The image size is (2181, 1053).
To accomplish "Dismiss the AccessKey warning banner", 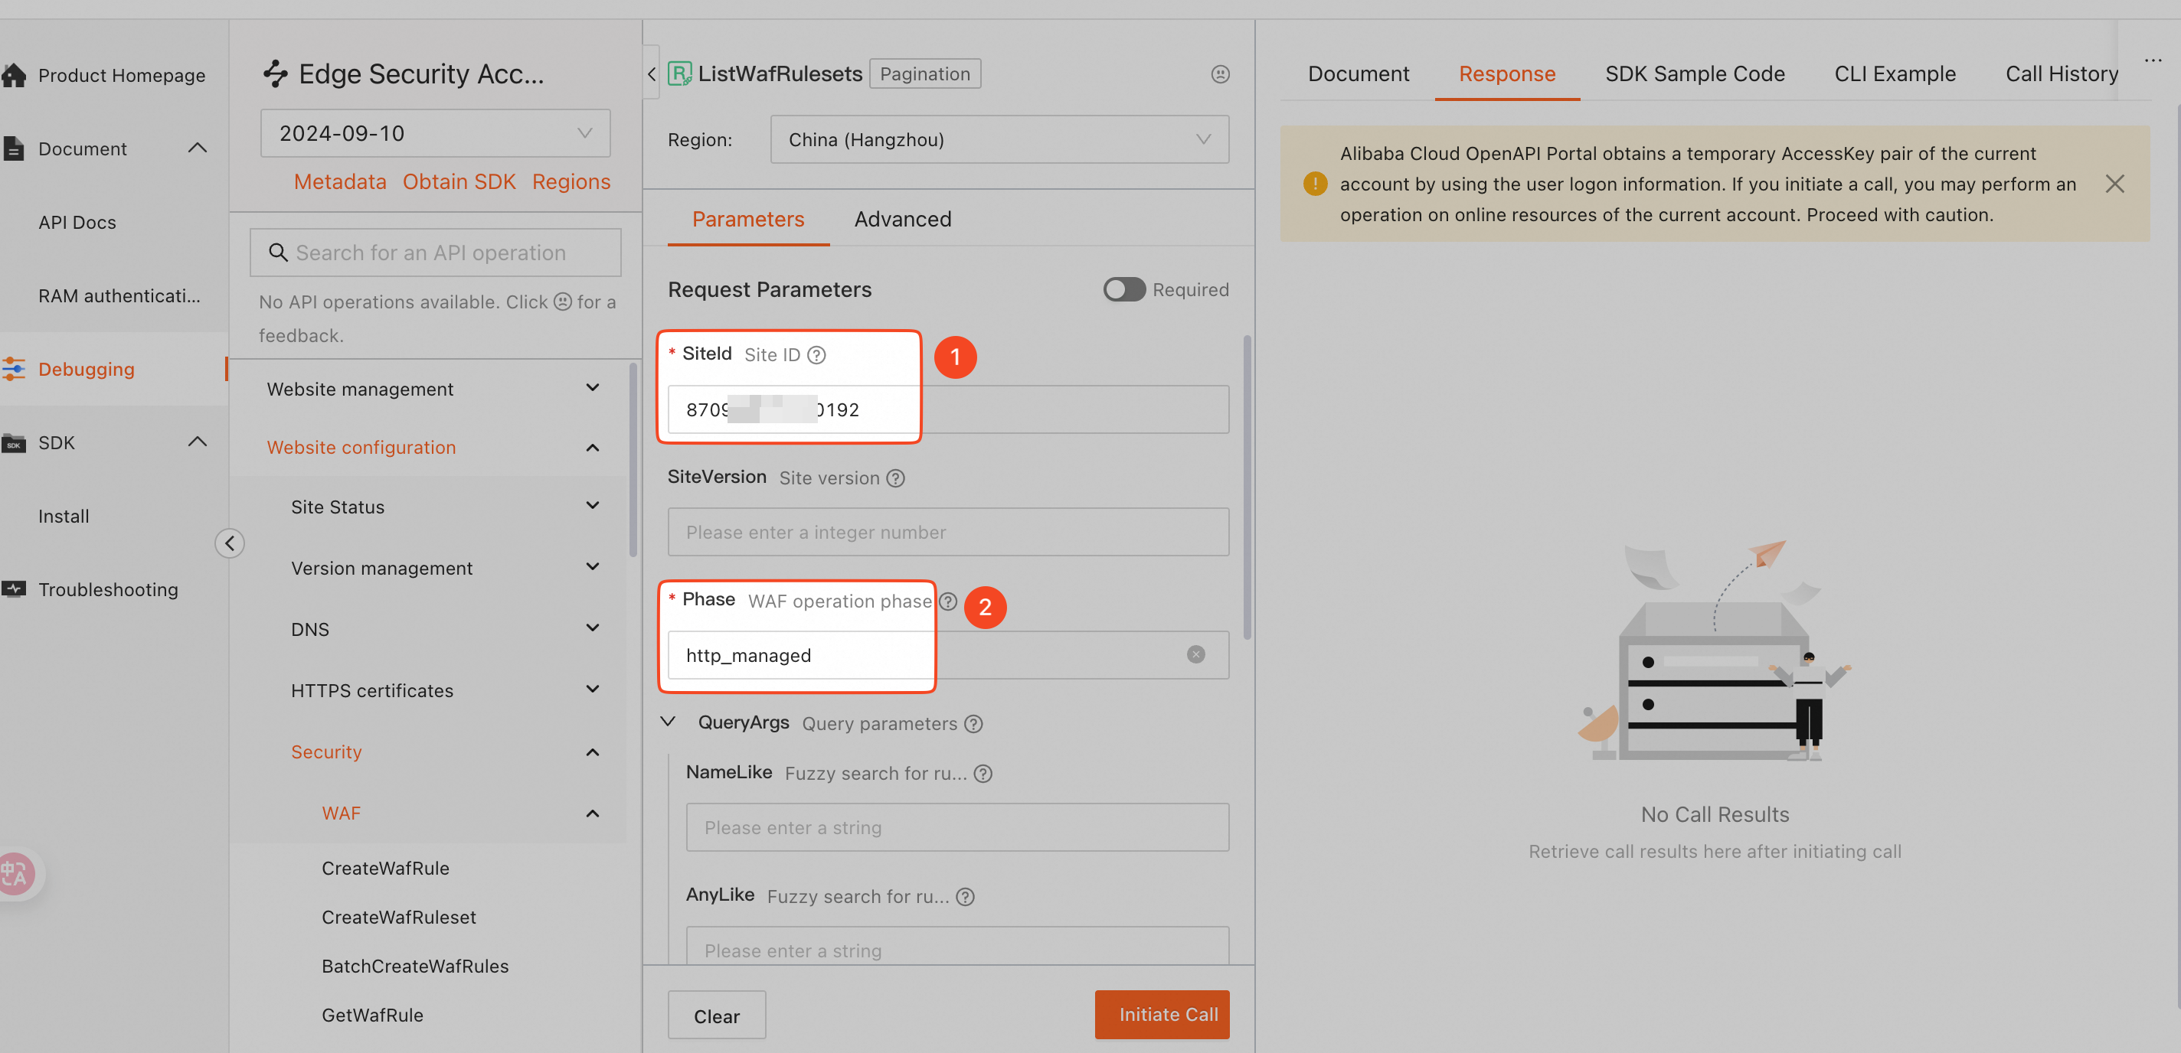I will [x=2114, y=184].
